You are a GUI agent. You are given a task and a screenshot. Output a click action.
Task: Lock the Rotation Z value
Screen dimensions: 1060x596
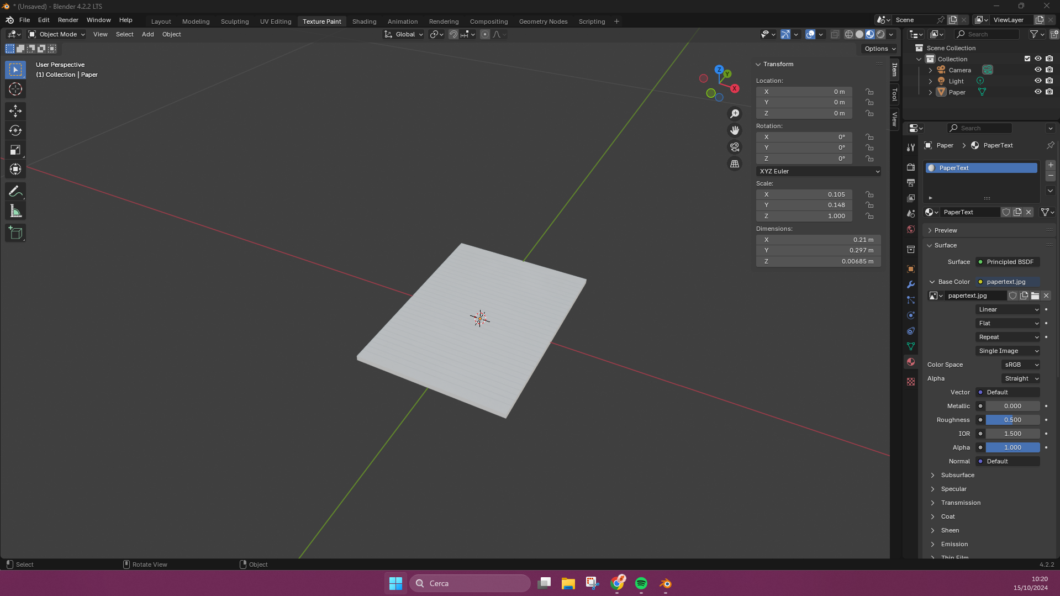869,159
